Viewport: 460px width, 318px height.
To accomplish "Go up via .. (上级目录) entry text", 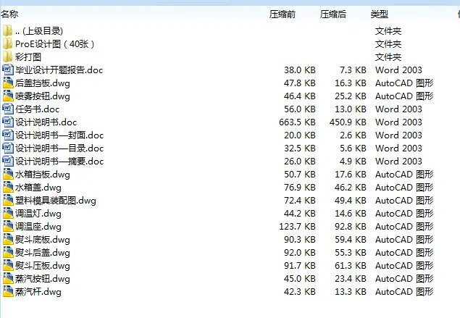I will point(39,31).
